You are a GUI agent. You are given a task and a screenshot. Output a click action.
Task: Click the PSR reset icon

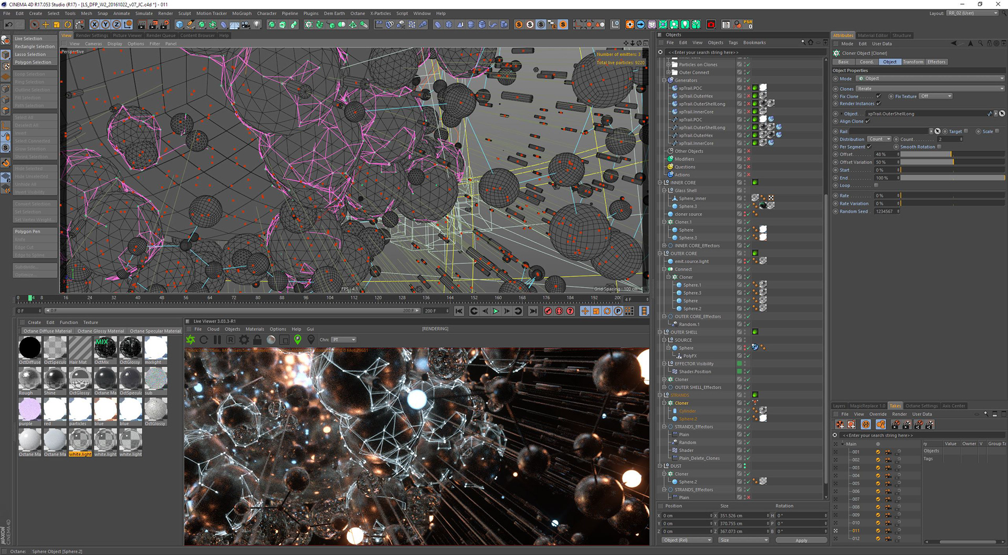(x=748, y=24)
